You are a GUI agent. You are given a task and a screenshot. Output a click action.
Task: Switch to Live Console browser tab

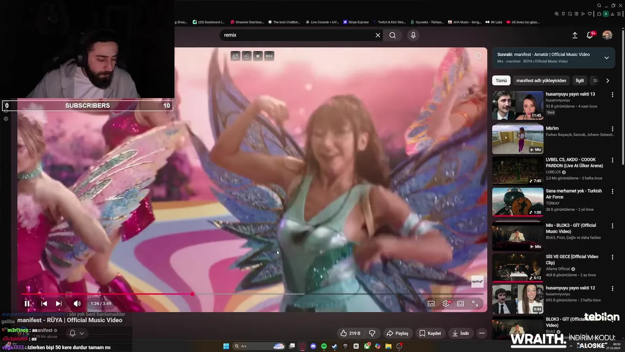pyautogui.click(x=322, y=22)
